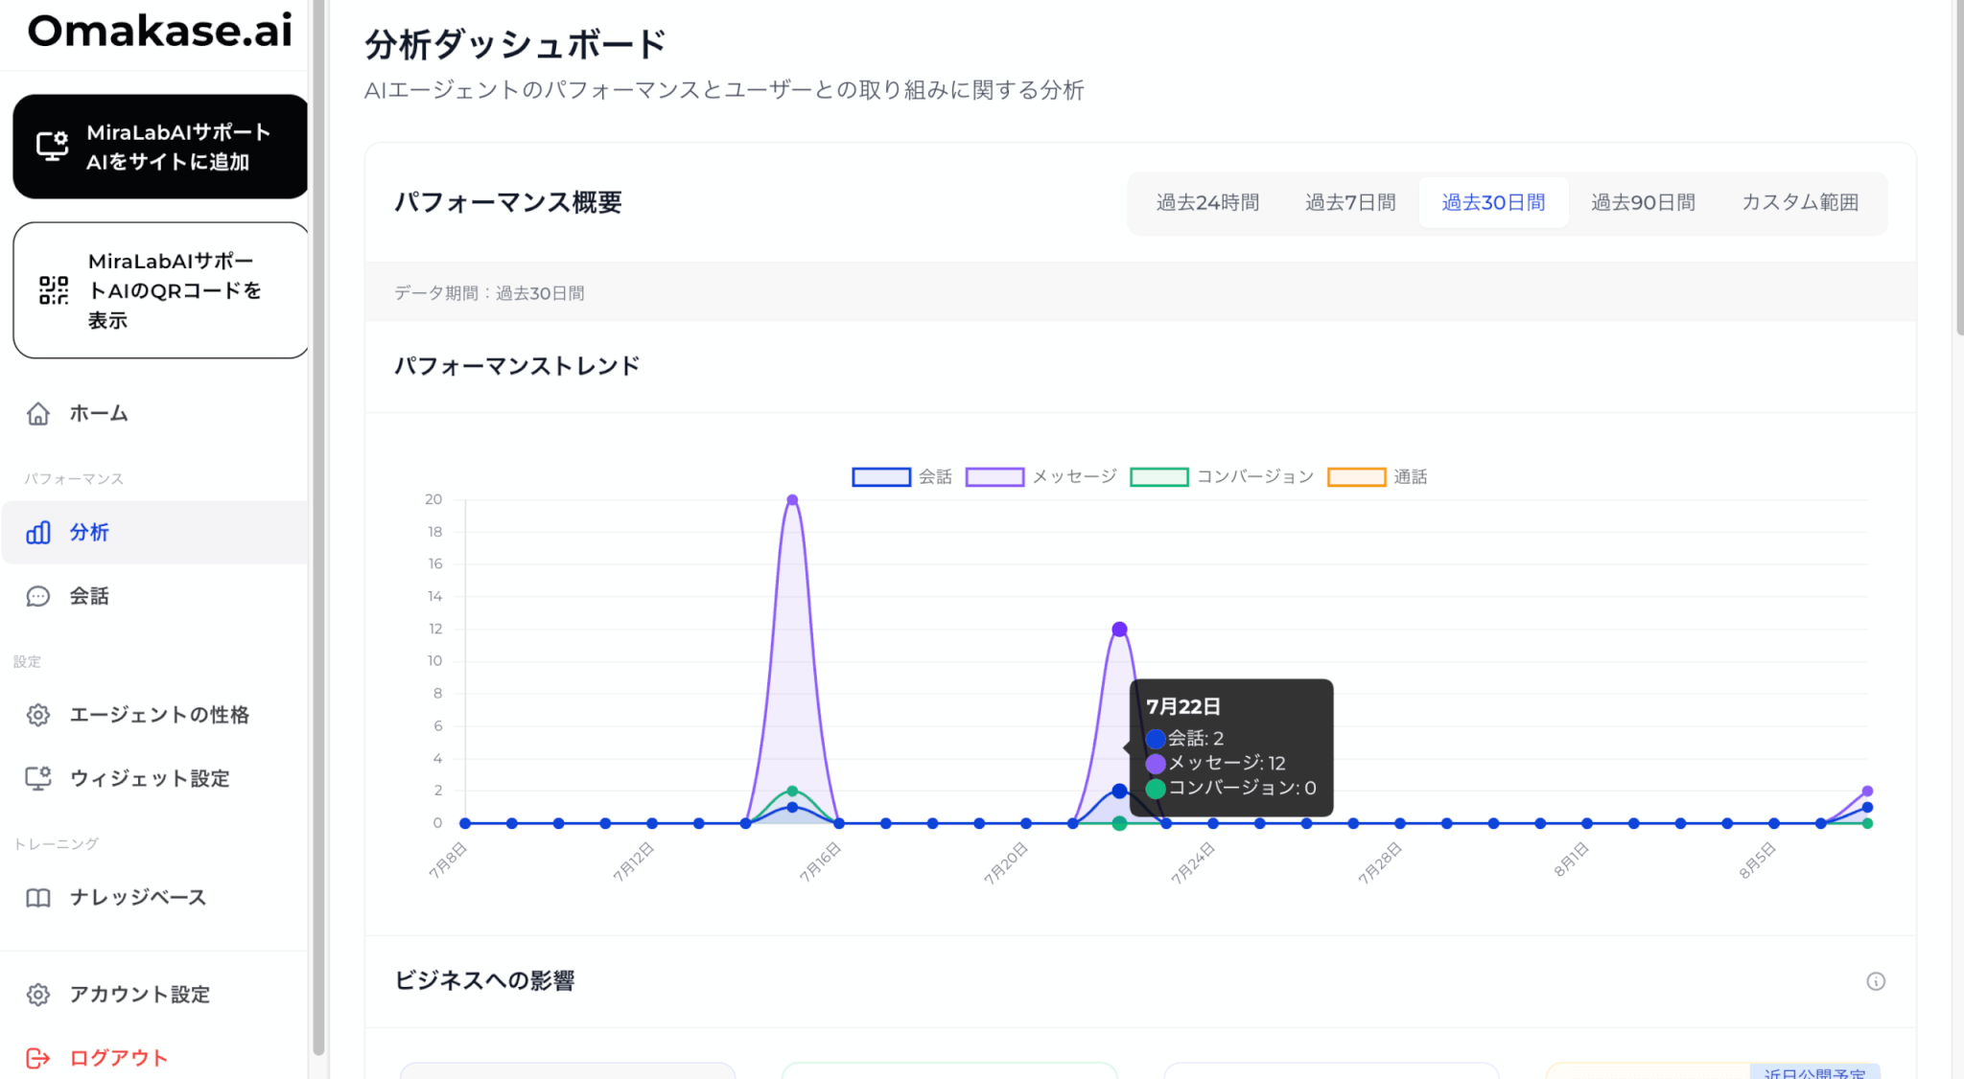Click the bar chart 分析 icon
This screenshot has height=1079, width=1964.
[38, 532]
